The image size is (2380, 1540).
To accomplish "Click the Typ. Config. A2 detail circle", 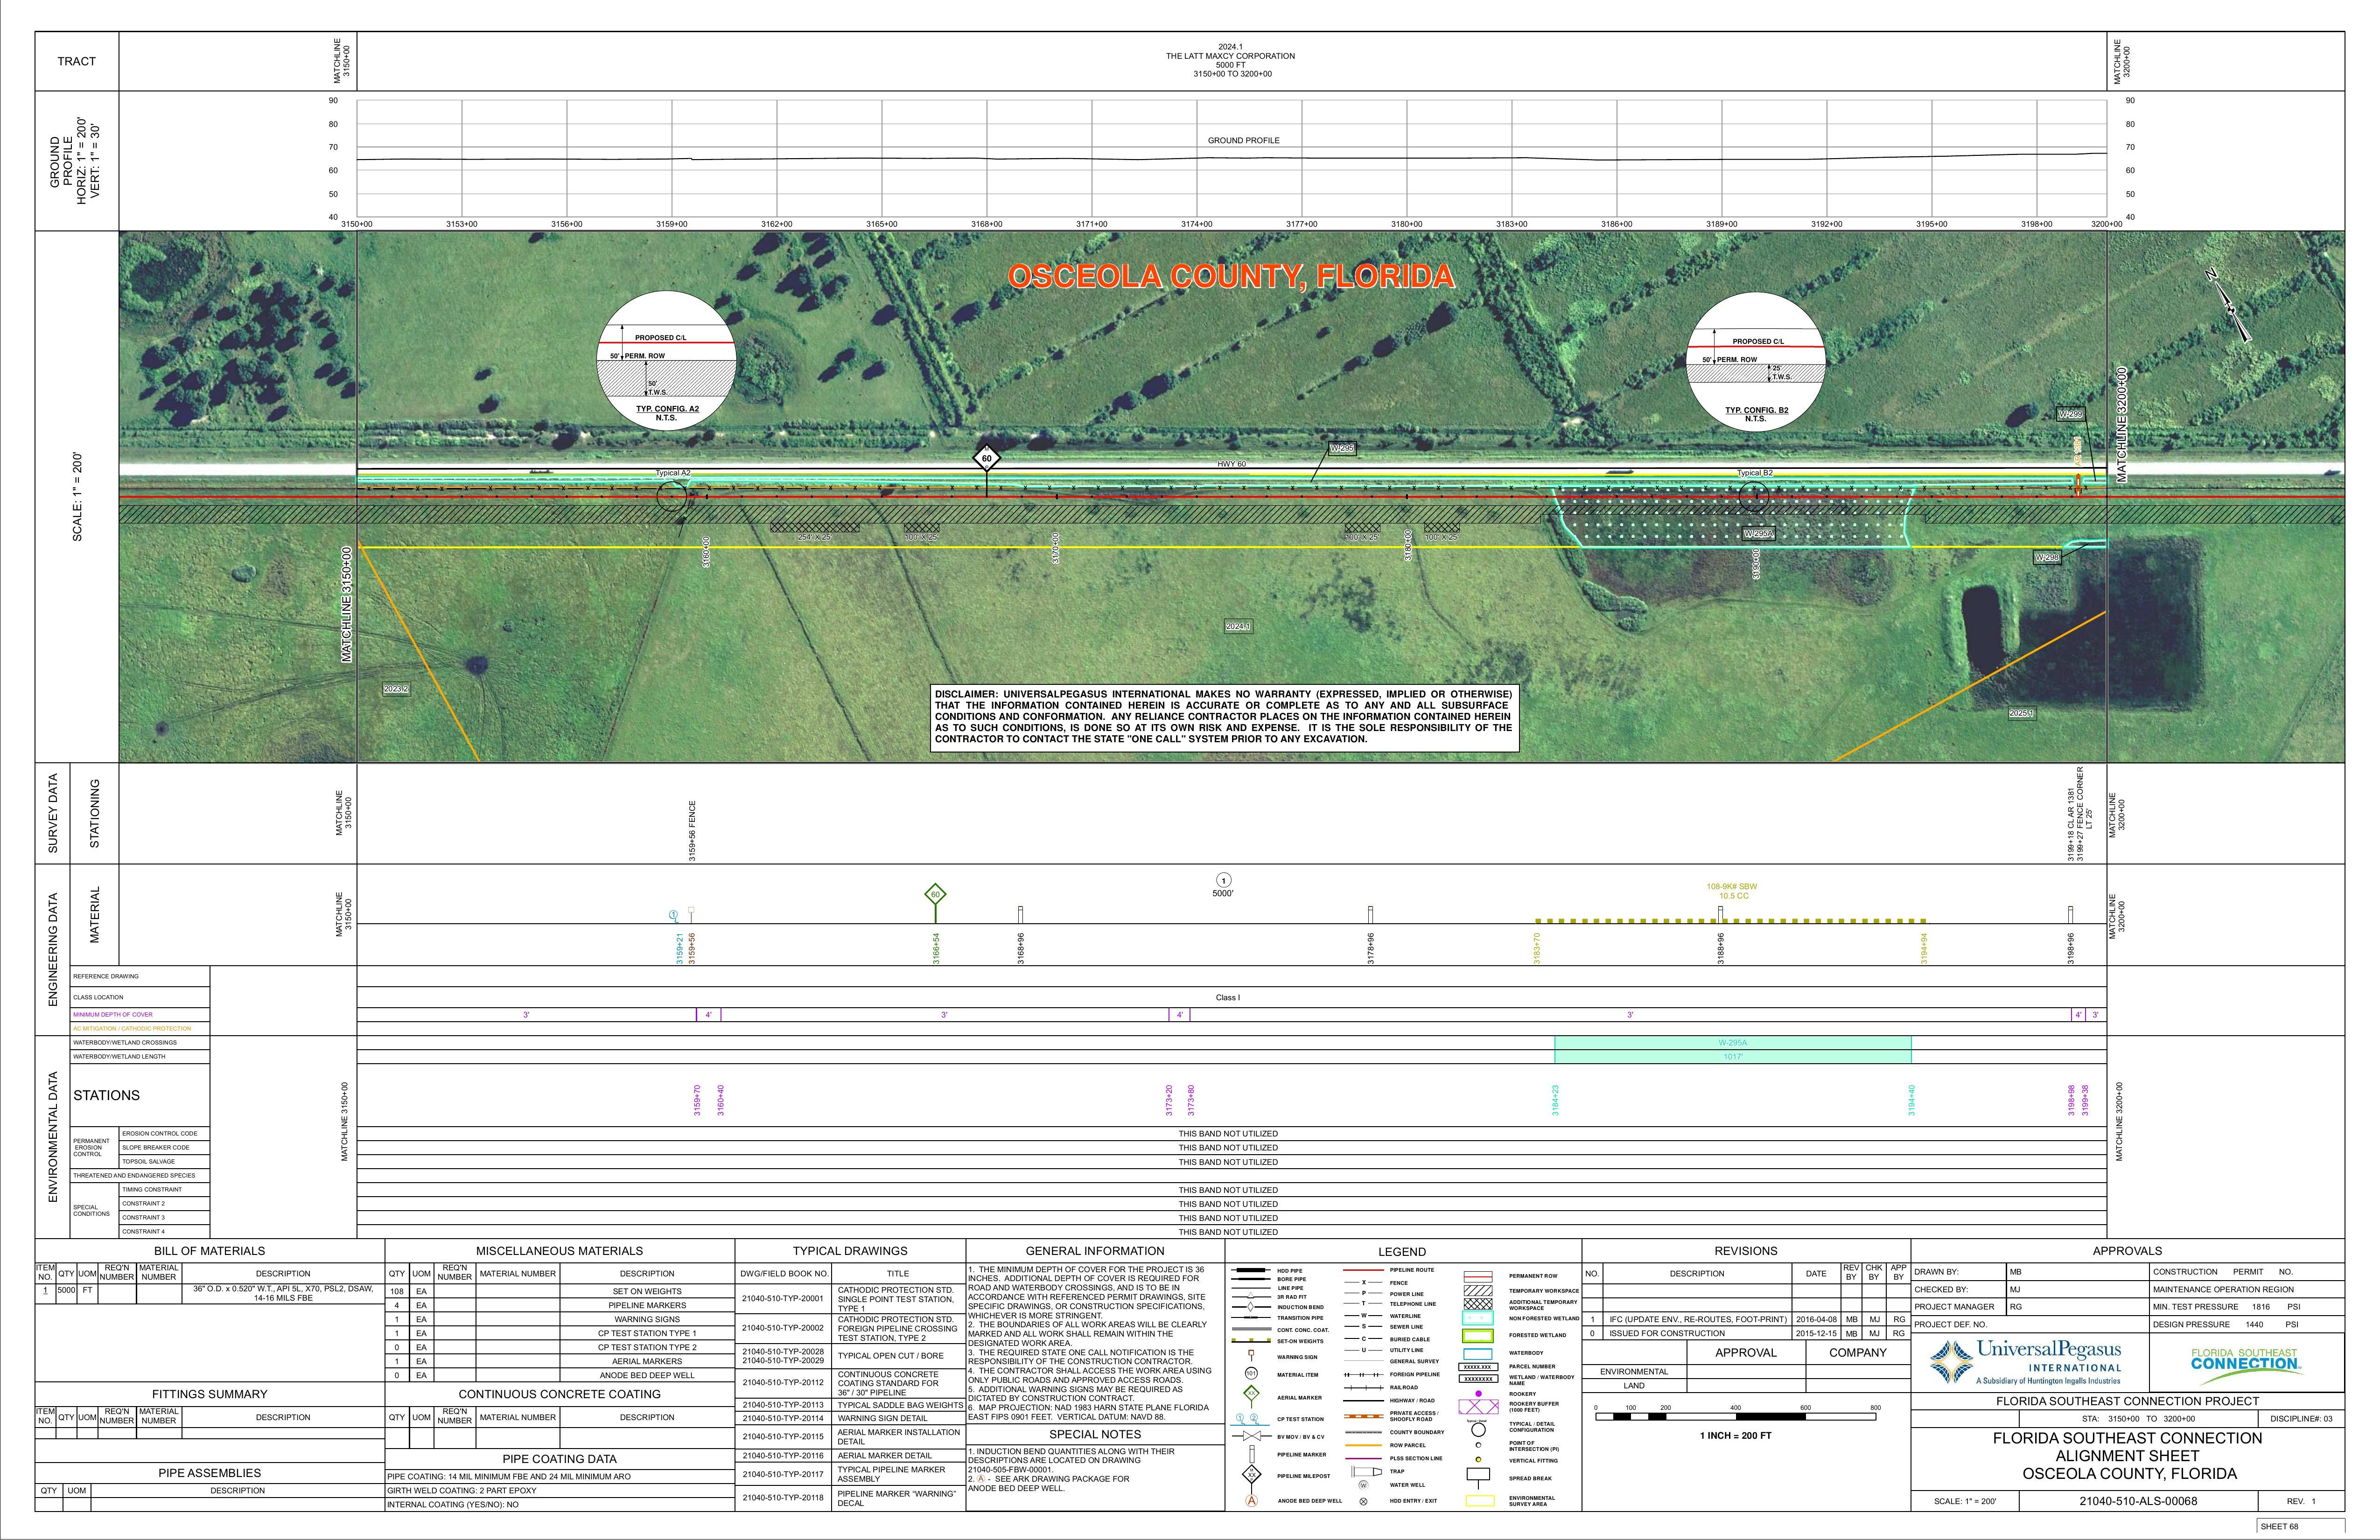I will pyautogui.click(x=666, y=361).
